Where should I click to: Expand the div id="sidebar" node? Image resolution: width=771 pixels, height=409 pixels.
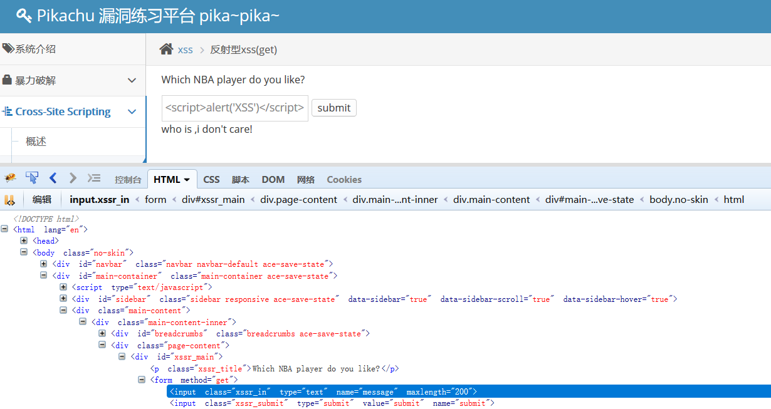click(x=63, y=299)
